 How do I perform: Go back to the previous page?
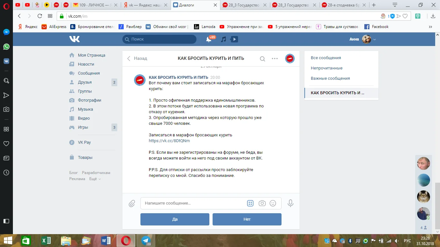click(19, 16)
